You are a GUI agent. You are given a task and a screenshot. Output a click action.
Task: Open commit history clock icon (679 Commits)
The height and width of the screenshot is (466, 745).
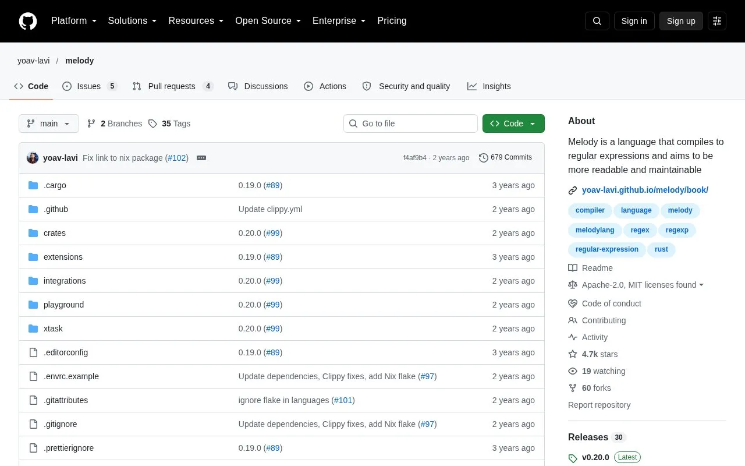pyautogui.click(x=483, y=158)
